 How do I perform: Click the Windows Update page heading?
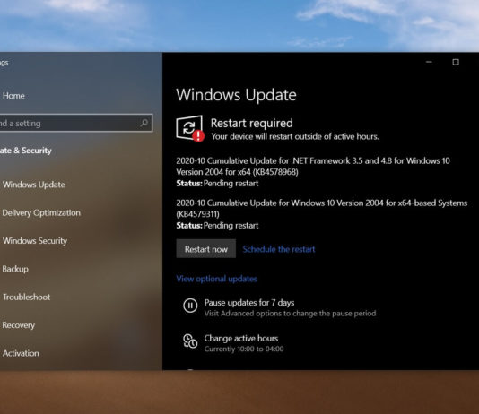[236, 95]
